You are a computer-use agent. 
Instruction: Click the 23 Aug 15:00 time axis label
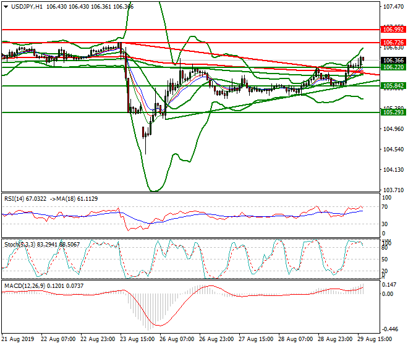click(x=137, y=339)
